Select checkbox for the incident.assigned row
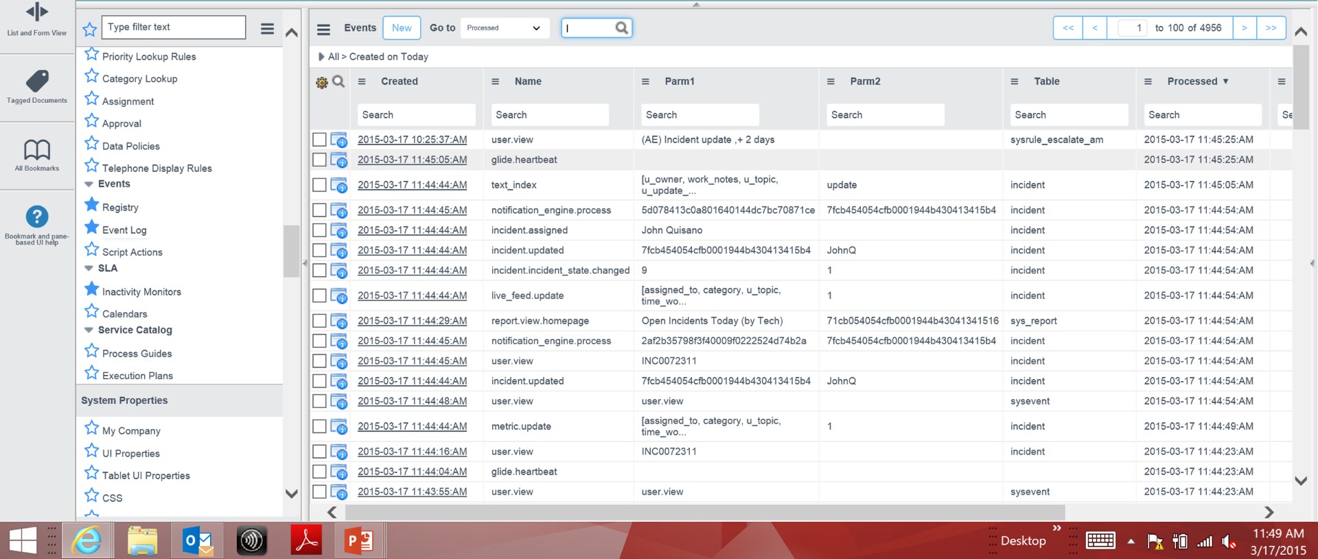This screenshot has width=1318, height=559. click(319, 230)
